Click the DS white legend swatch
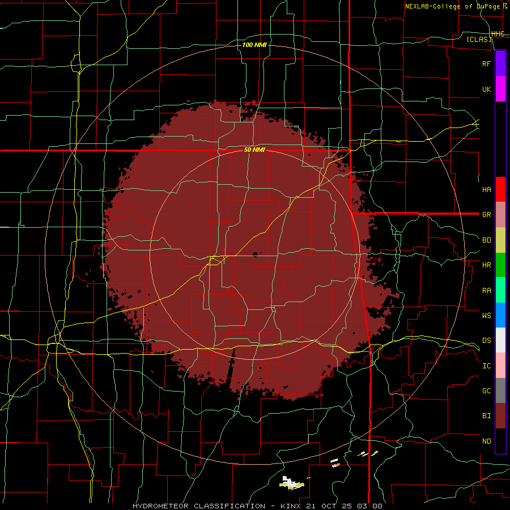The width and height of the screenshot is (510, 510). 500,340
